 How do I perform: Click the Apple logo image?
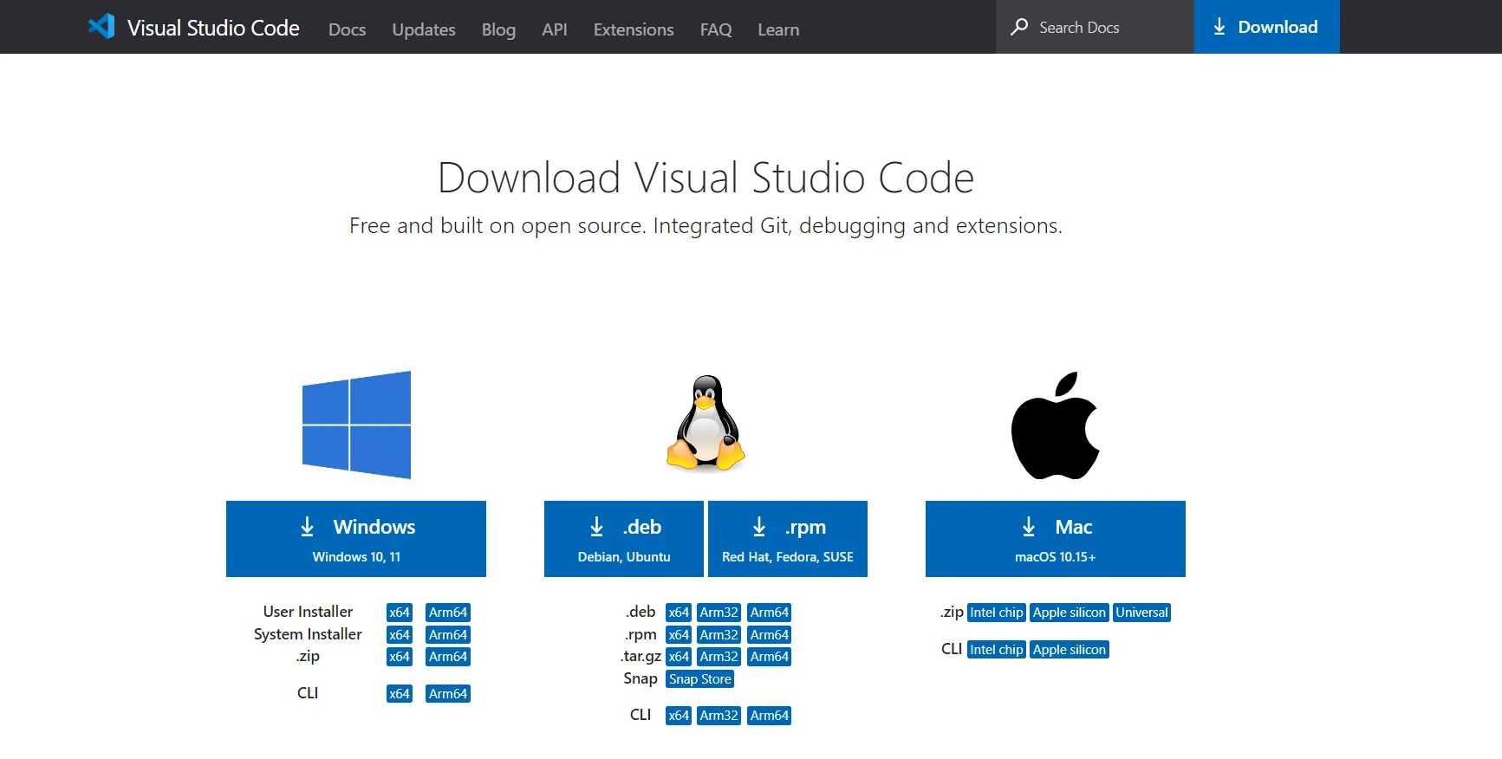[x=1056, y=425]
